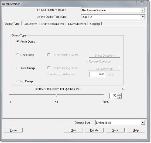Click the Set Direction button

105,69
